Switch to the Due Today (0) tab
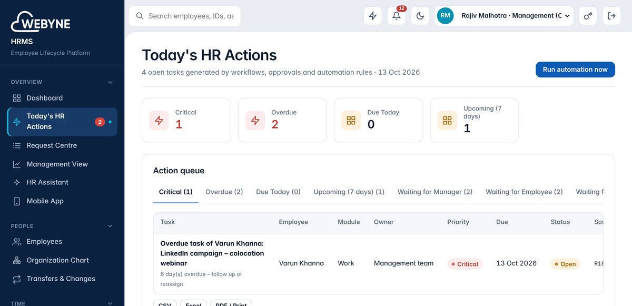The image size is (632, 306). pyautogui.click(x=278, y=192)
